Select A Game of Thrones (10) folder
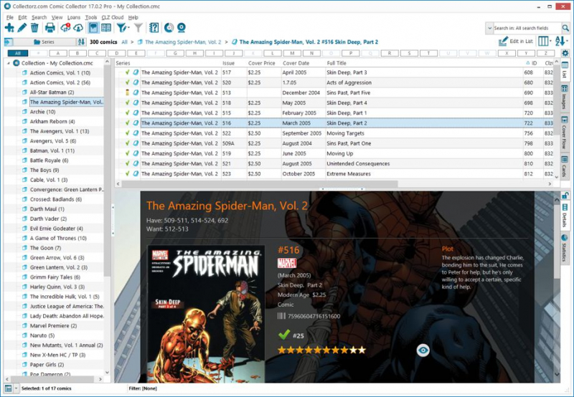 coord(58,238)
